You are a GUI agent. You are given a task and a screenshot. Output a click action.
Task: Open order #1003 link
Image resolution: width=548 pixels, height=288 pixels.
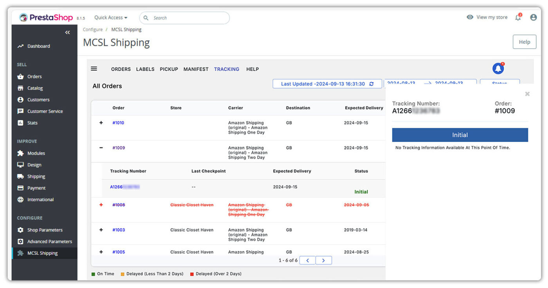pyautogui.click(x=119, y=230)
